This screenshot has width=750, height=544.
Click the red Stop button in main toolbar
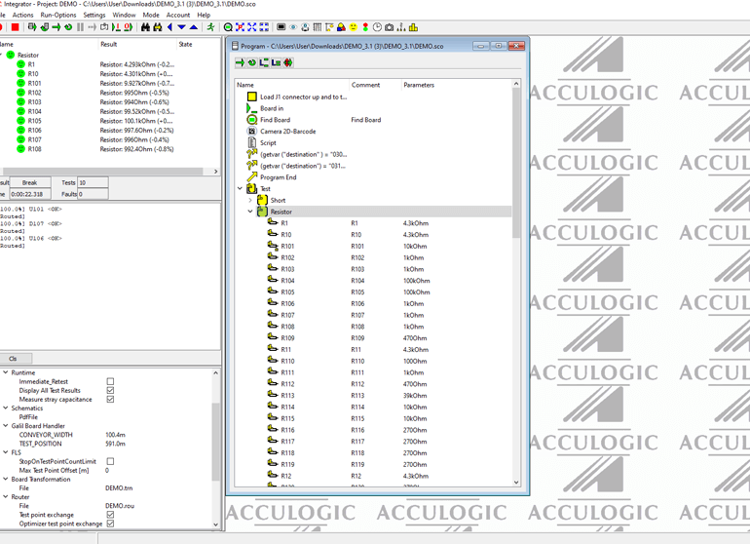(x=15, y=27)
